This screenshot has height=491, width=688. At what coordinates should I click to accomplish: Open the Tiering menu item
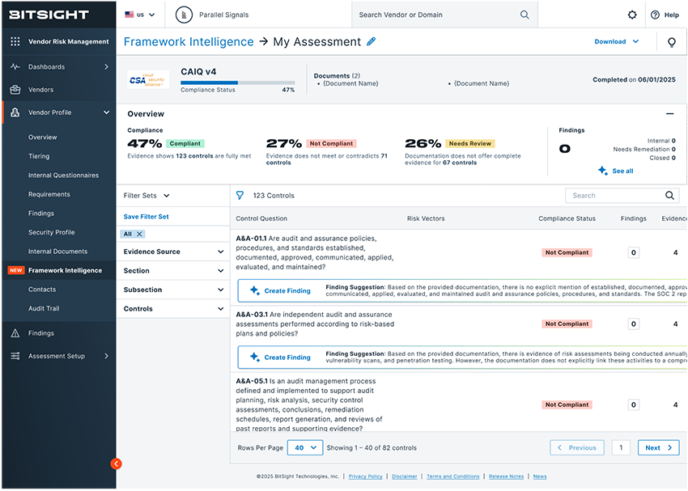[x=39, y=156]
